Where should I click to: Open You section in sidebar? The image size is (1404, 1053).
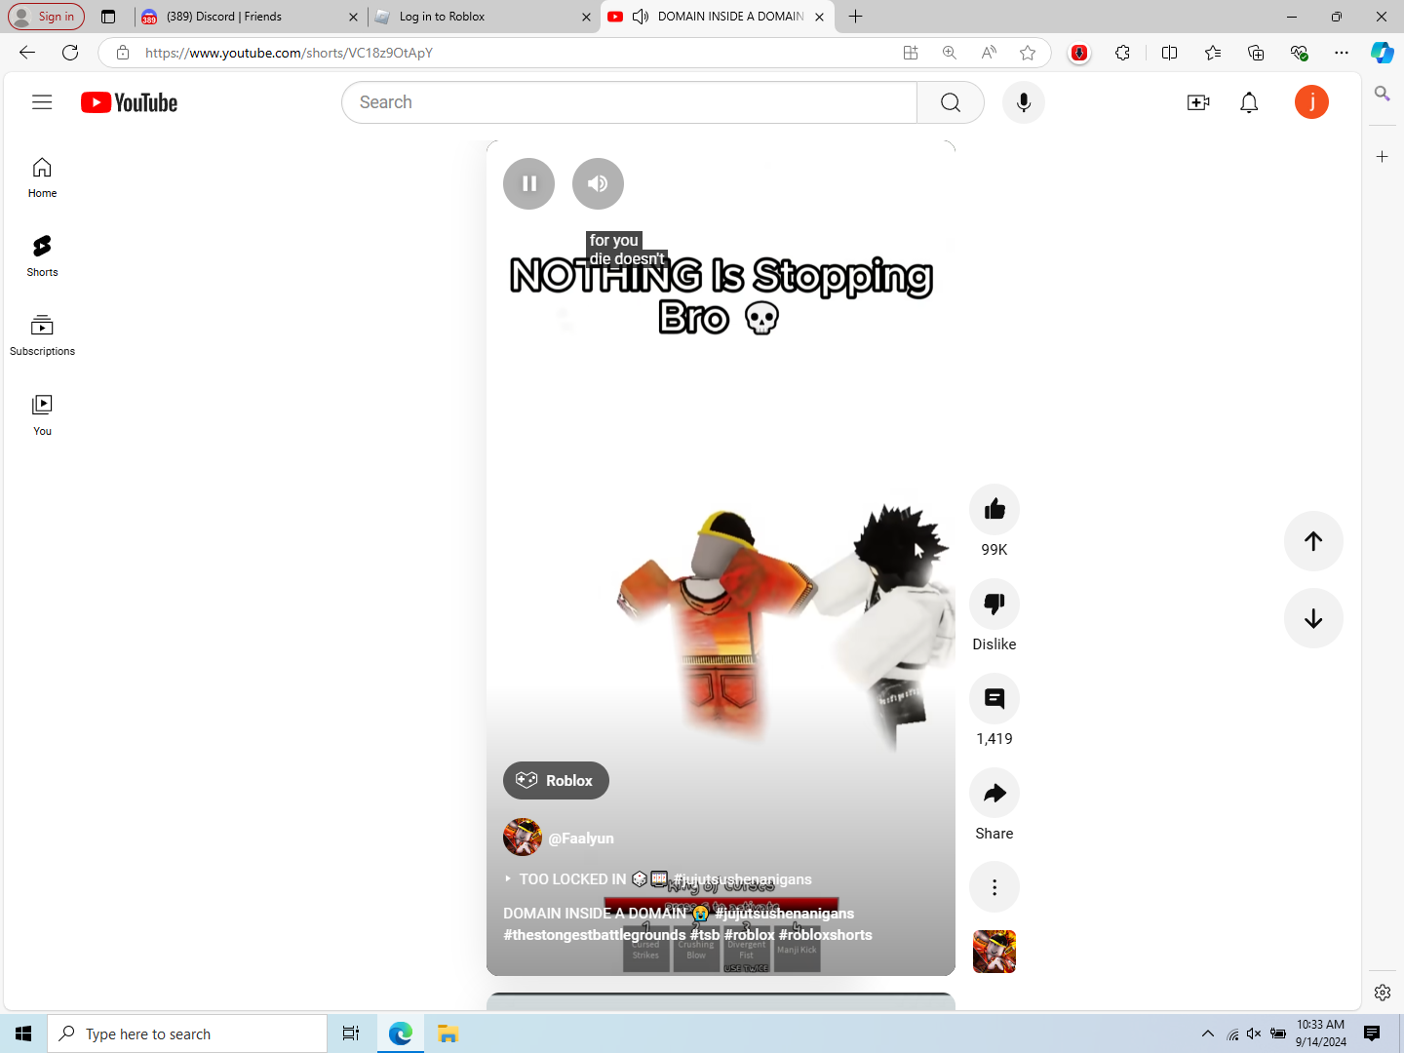(x=42, y=416)
